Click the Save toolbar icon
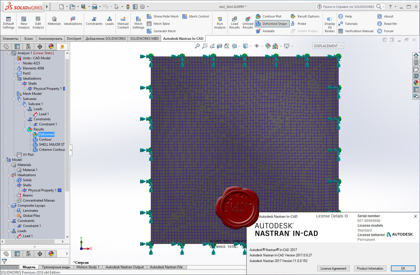 83,7
